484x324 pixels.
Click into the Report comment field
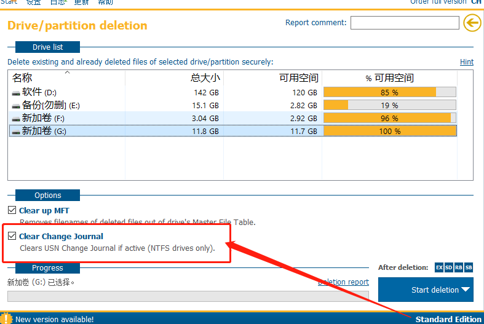point(405,23)
